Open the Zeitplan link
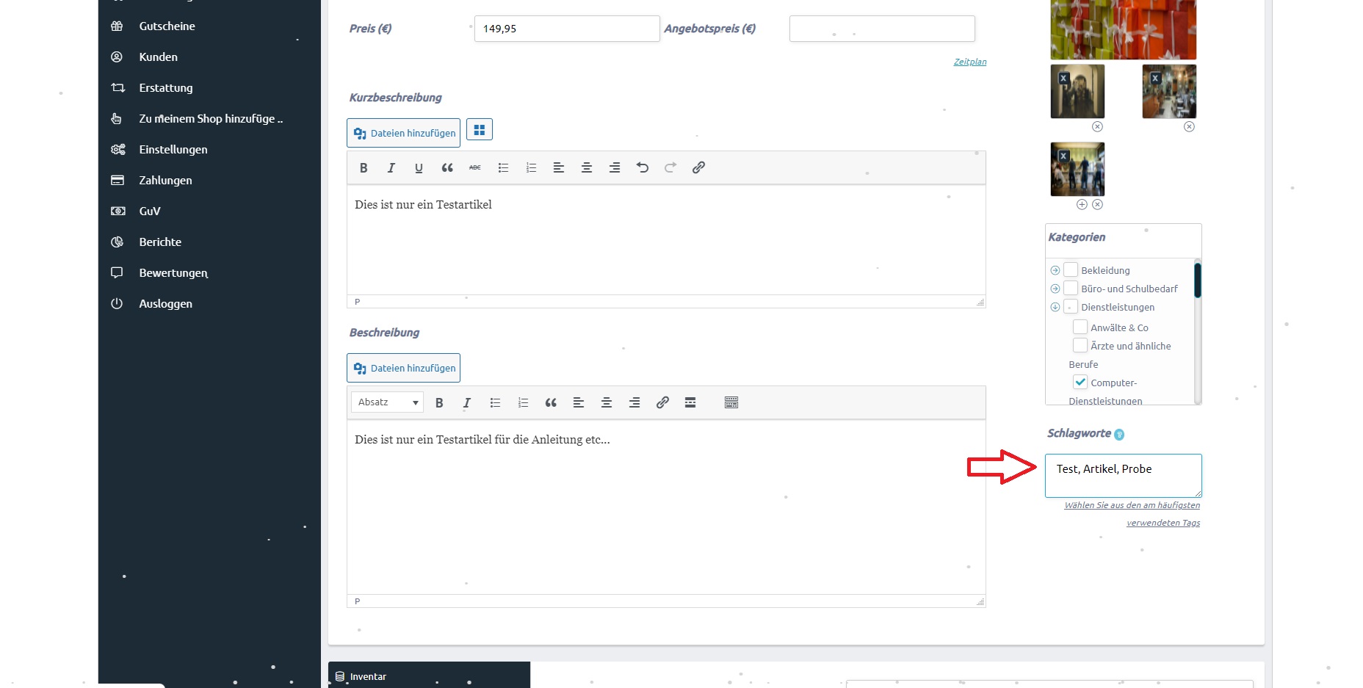The height and width of the screenshot is (688, 1363). [x=970, y=62]
